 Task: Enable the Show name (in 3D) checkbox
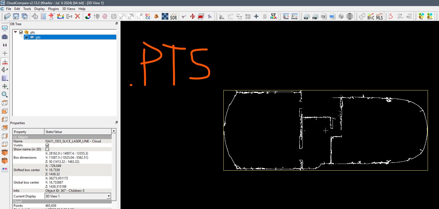(47, 149)
